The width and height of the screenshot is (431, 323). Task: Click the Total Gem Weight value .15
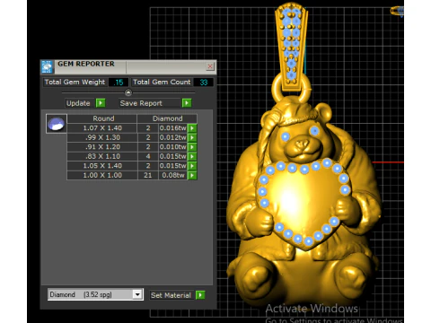(119, 83)
